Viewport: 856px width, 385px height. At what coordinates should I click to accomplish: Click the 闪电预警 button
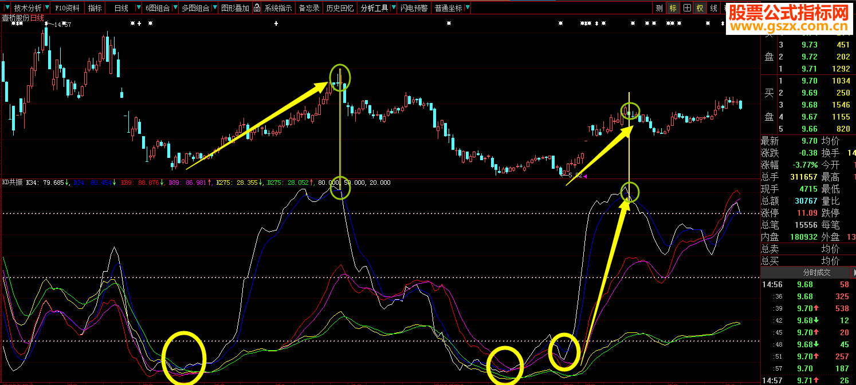coord(414,8)
